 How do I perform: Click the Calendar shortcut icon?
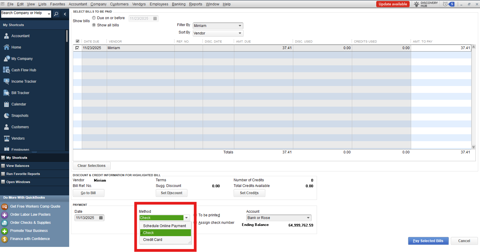click(6, 104)
